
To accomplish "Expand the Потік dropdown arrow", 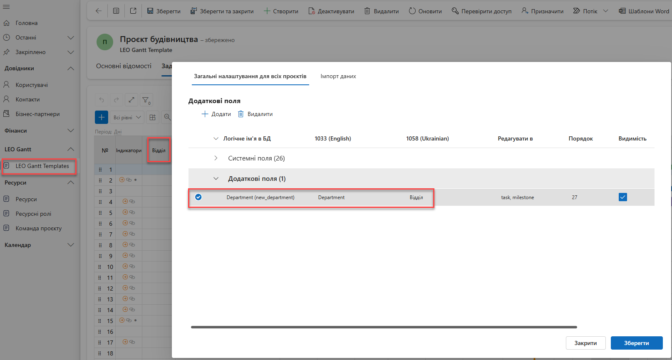I will click(x=605, y=11).
